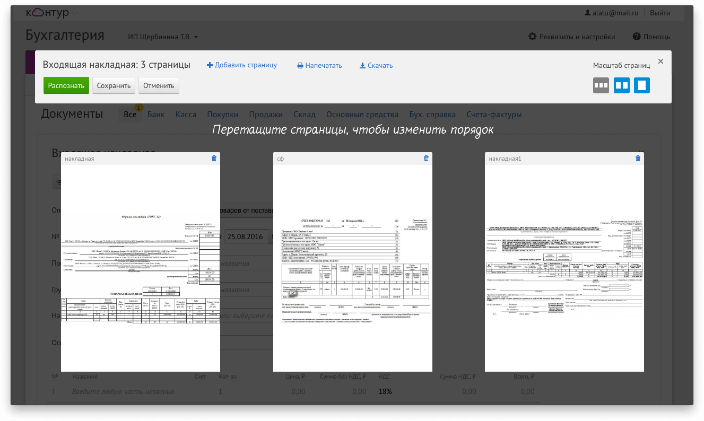Delete the page named накладная
Screen dimensions: 704x421
(x=214, y=158)
